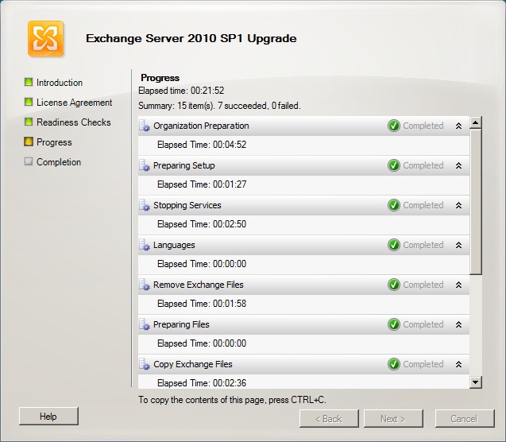Click the Help button
Viewport: 506px width, 442px height.
click(48, 417)
